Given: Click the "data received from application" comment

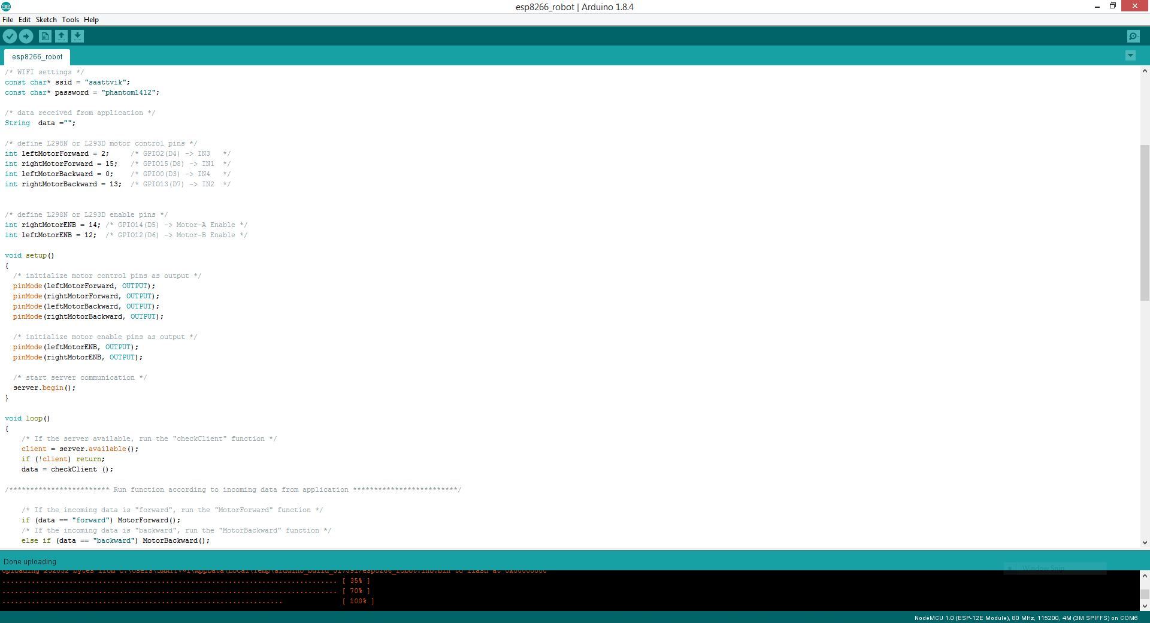Looking at the screenshot, I should [x=80, y=113].
